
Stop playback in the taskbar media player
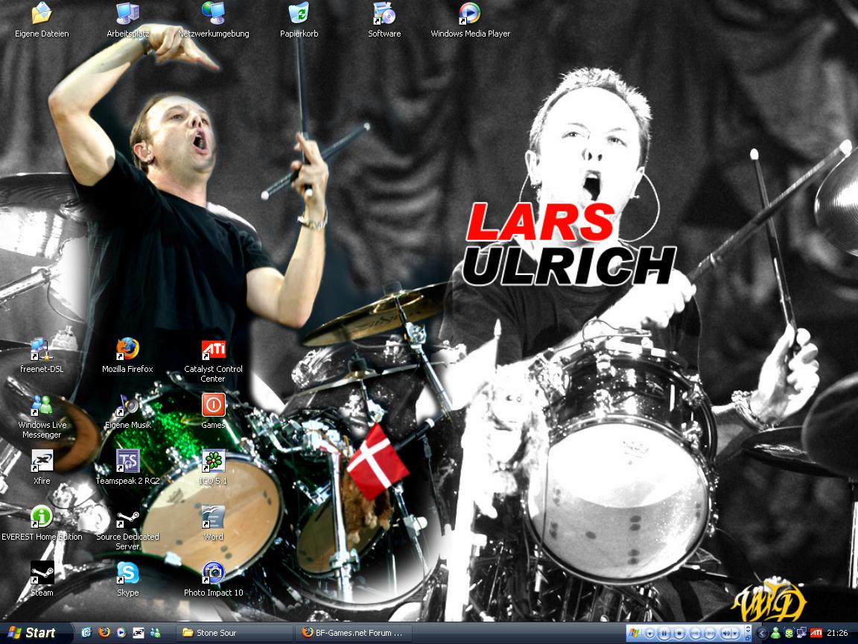pyautogui.click(x=679, y=633)
